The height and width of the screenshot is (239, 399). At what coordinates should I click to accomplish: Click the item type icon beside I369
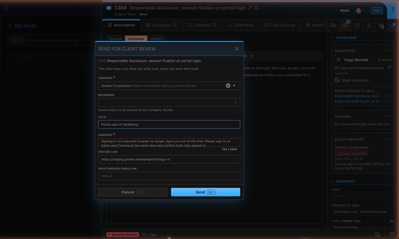pyautogui.click(x=109, y=8)
